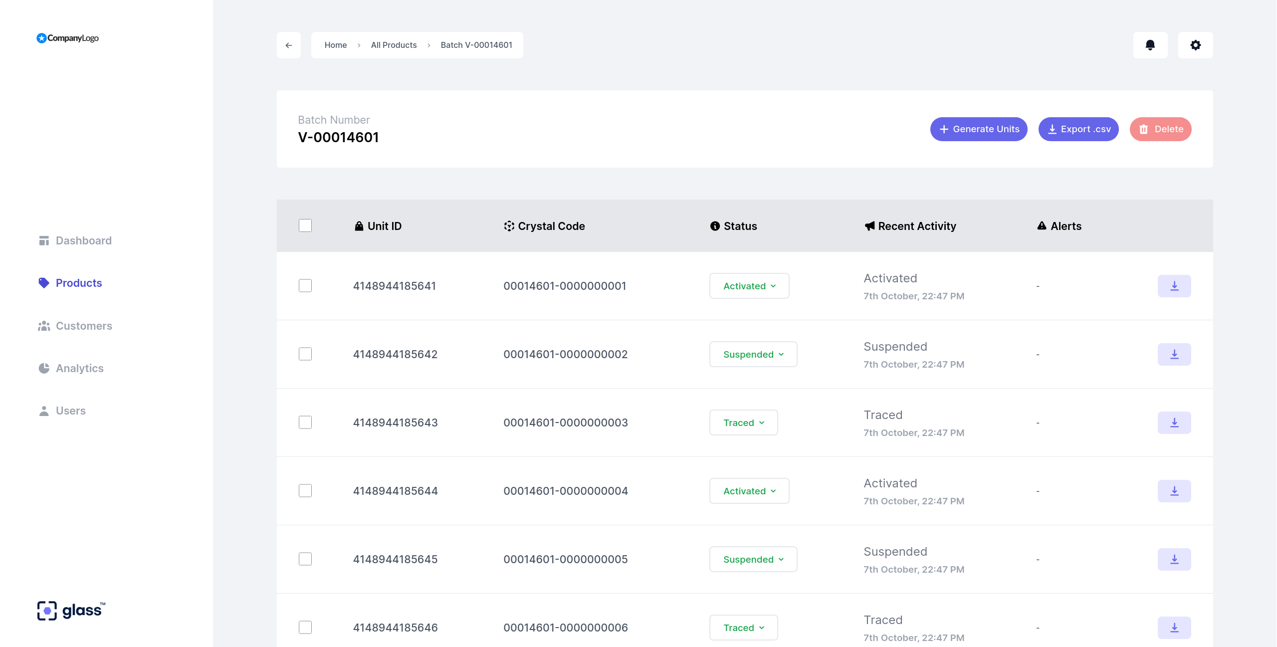Click the Generate Units button
Screen dimensions: 1277x647
pos(978,129)
